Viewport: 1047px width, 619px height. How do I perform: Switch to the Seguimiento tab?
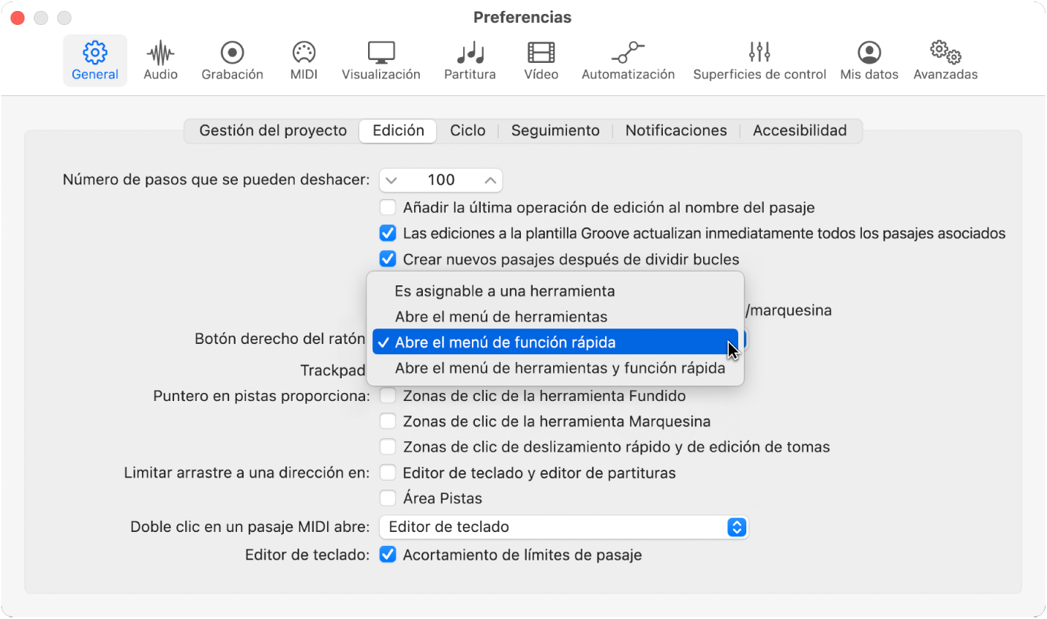pyautogui.click(x=555, y=131)
